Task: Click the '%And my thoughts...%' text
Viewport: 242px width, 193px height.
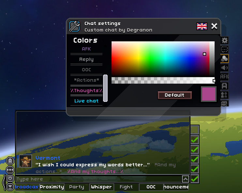Action: pos(95,172)
